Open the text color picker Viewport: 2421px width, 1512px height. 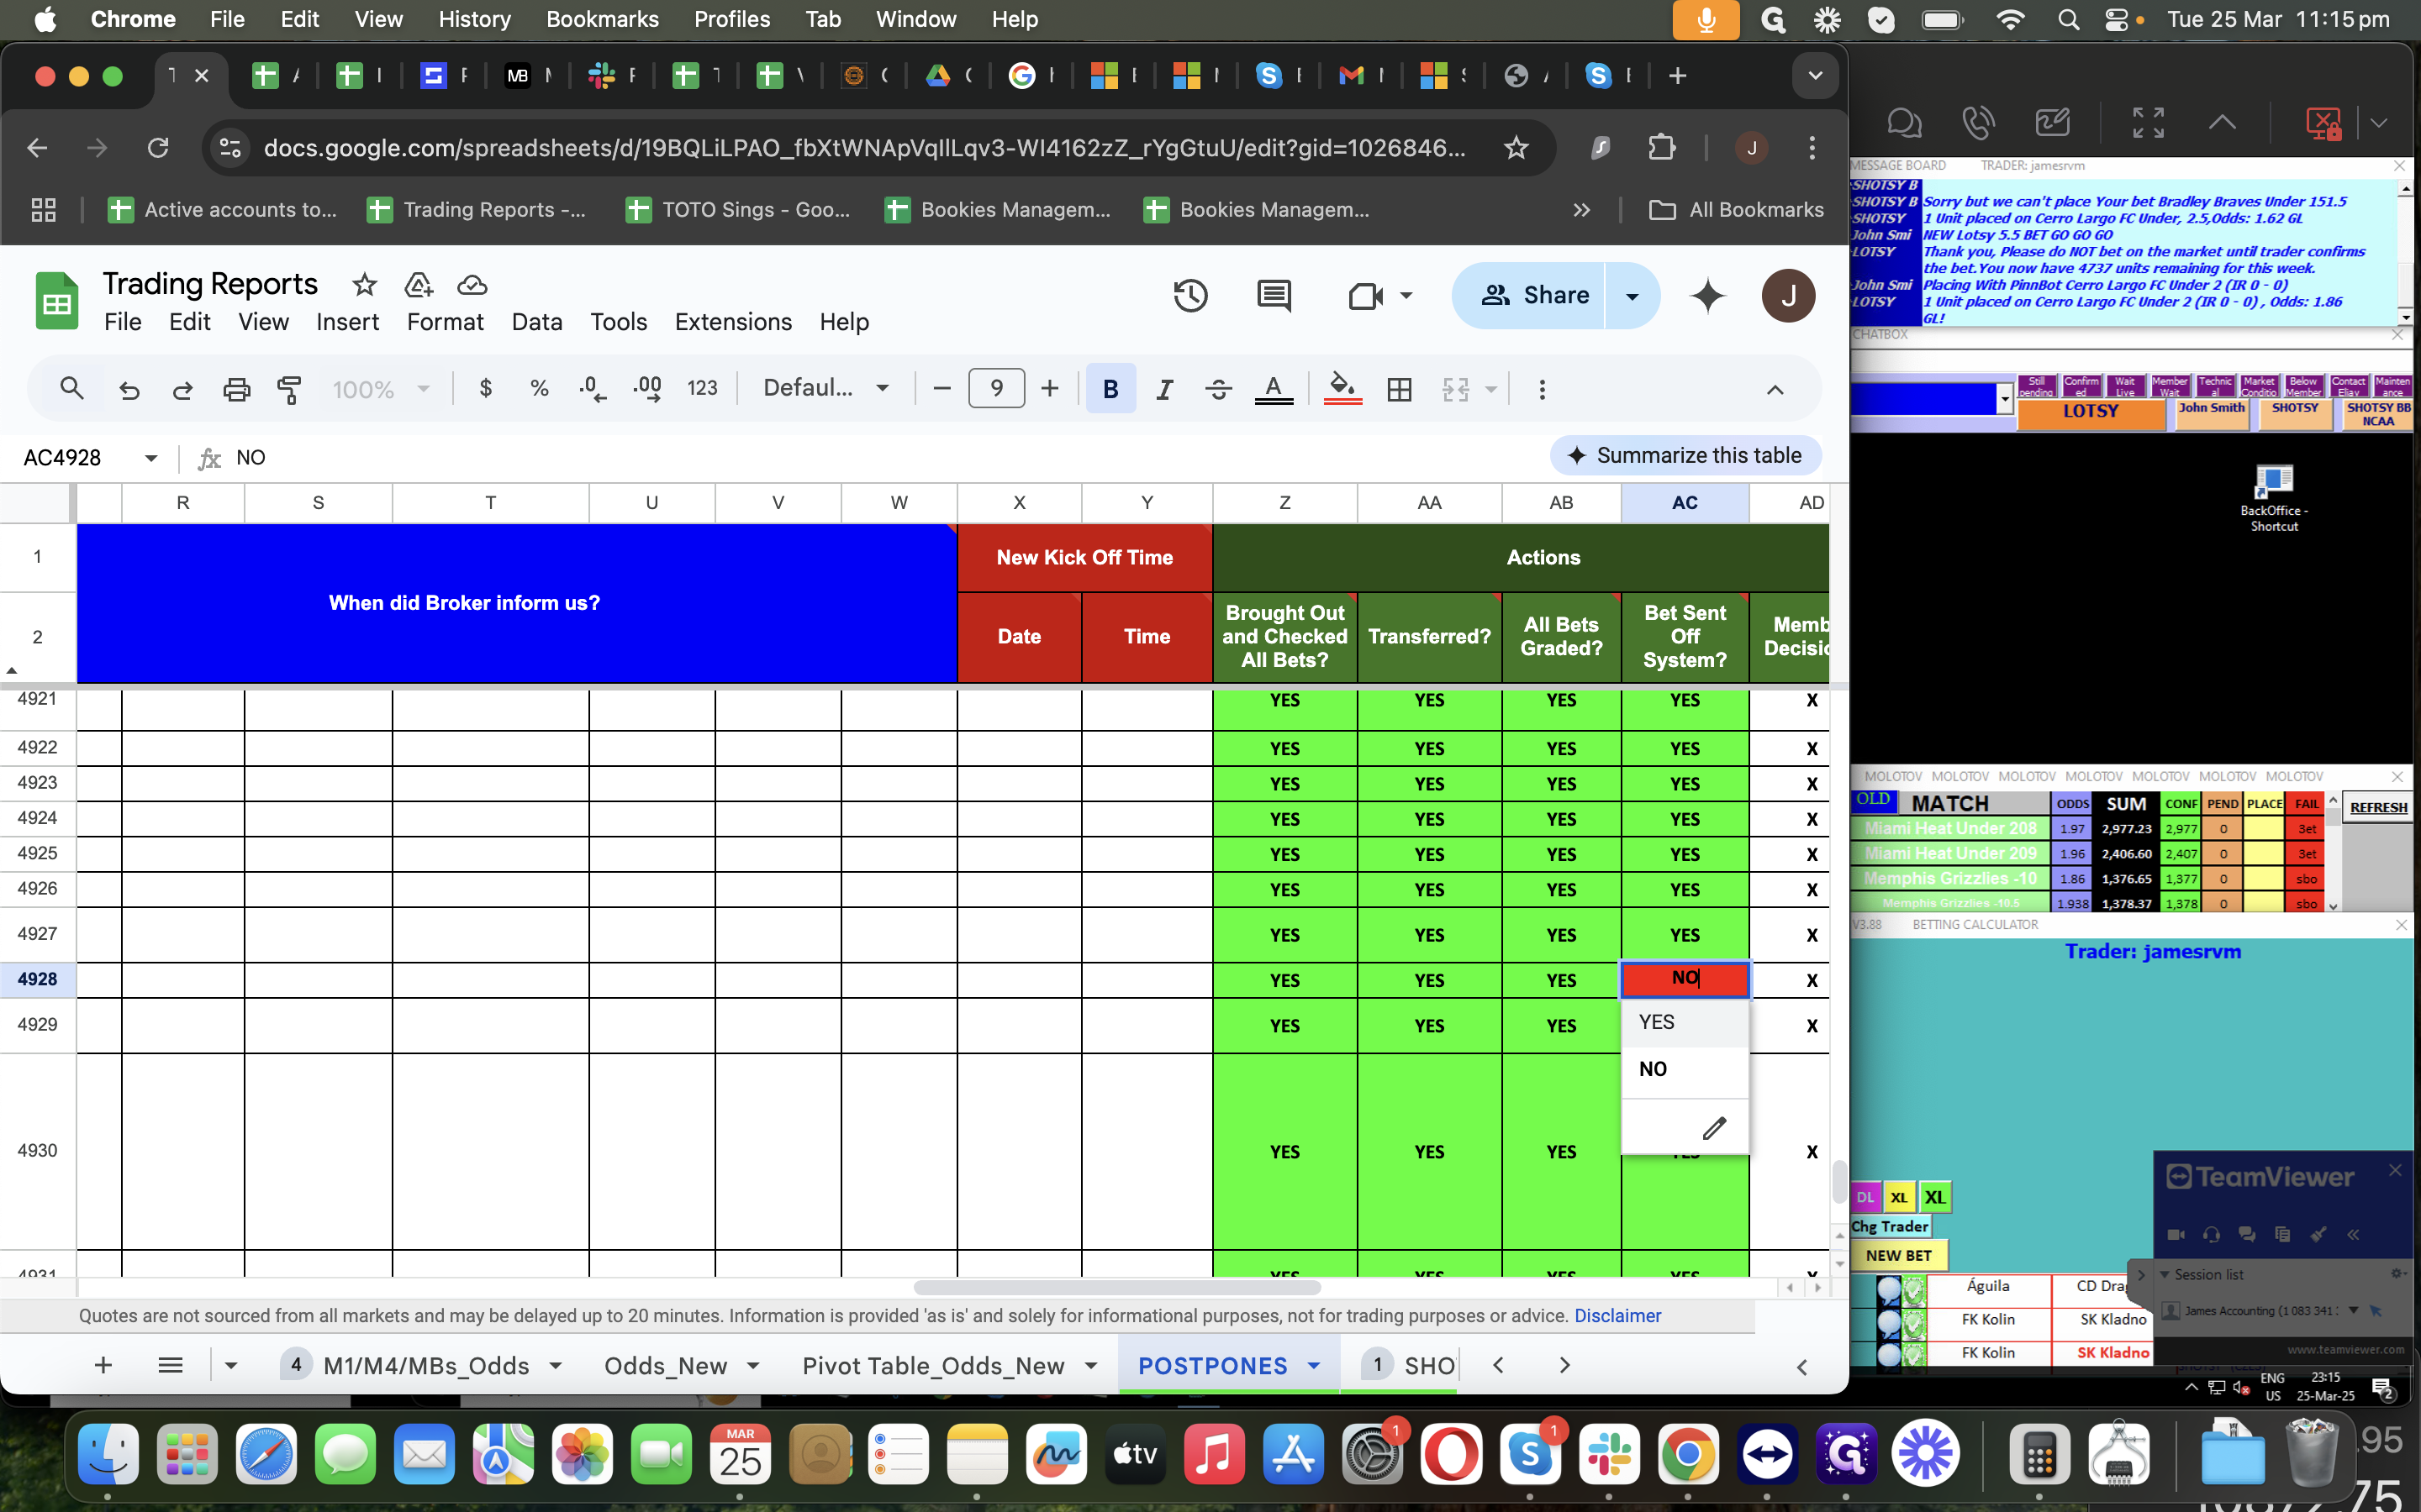[x=1274, y=389]
